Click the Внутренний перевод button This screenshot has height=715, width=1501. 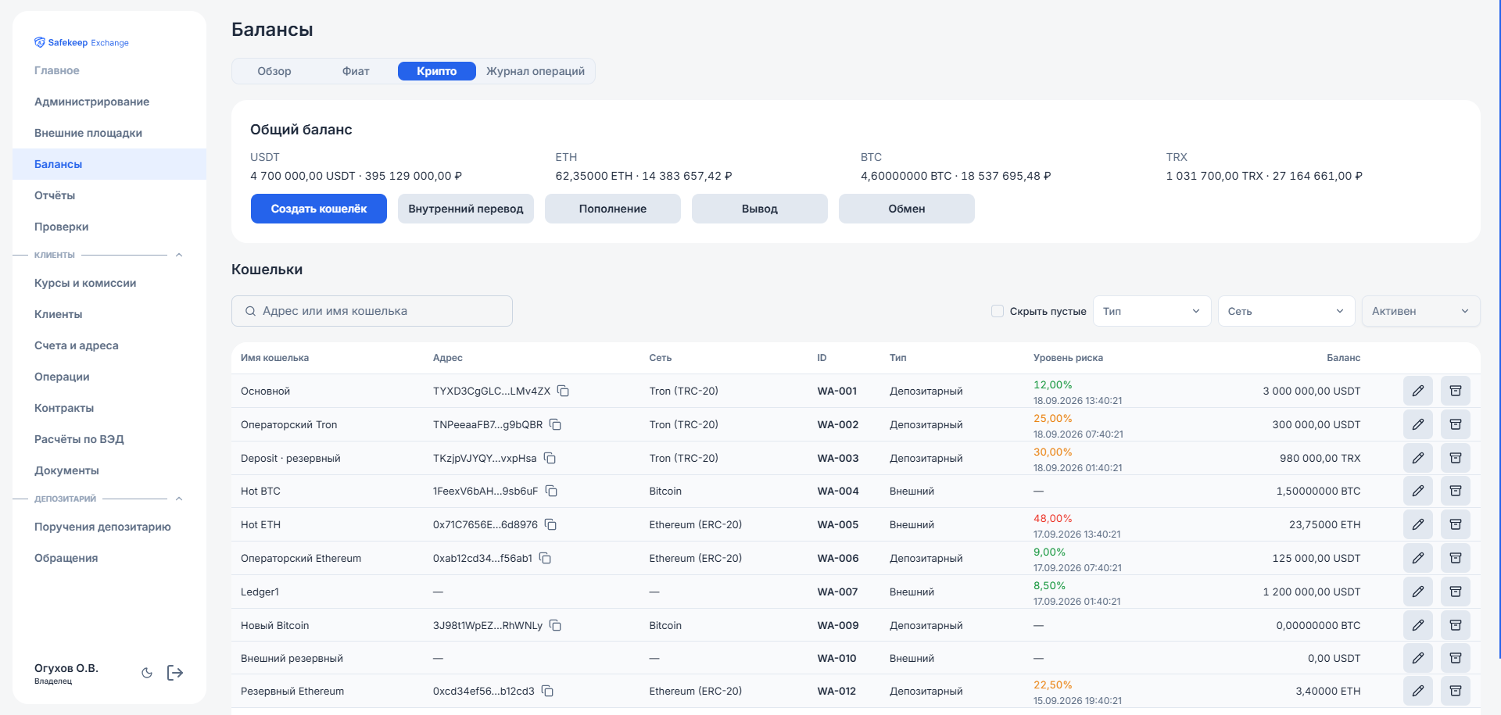point(466,209)
